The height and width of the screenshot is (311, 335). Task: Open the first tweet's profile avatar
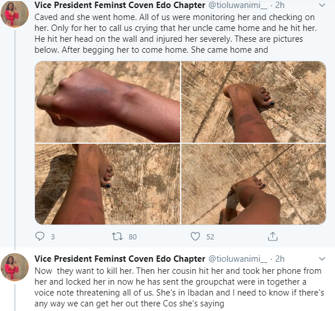click(x=14, y=14)
